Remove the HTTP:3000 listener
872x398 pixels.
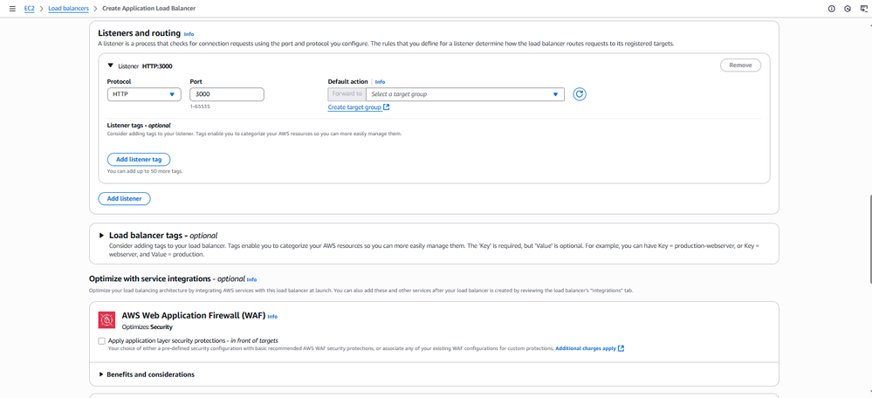point(740,65)
